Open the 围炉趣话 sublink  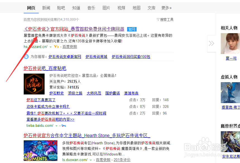point(113,93)
